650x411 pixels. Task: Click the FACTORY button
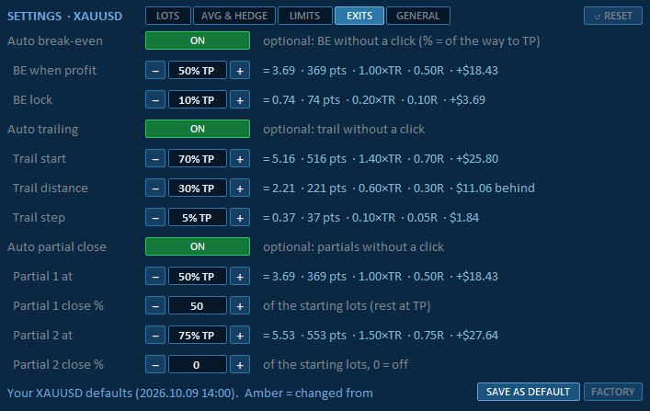click(613, 392)
